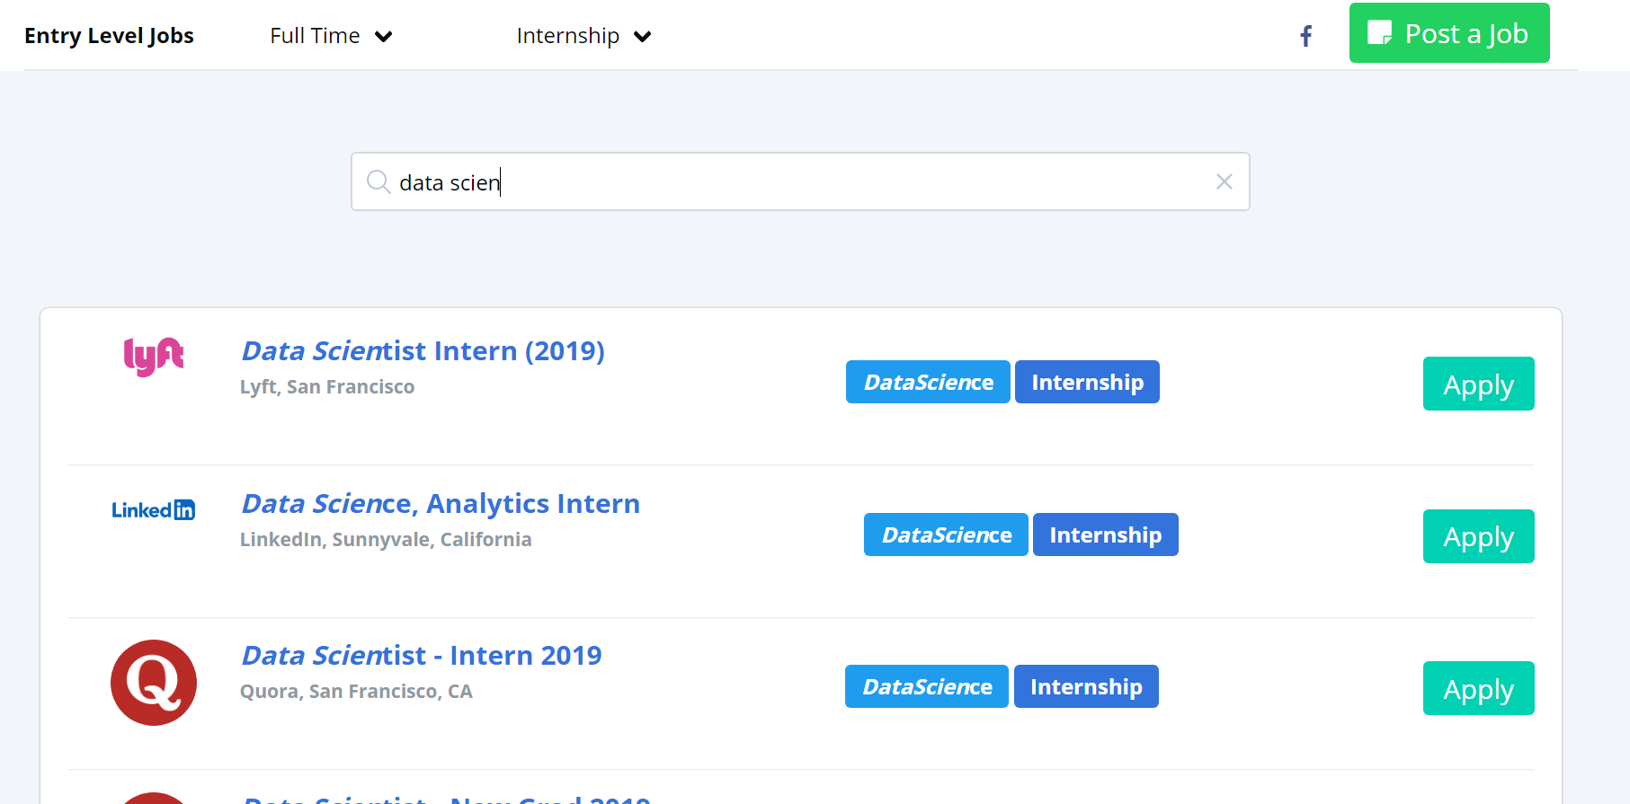Click the magnifier search icon
1630x804 pixels.
[x=379, y=182]
